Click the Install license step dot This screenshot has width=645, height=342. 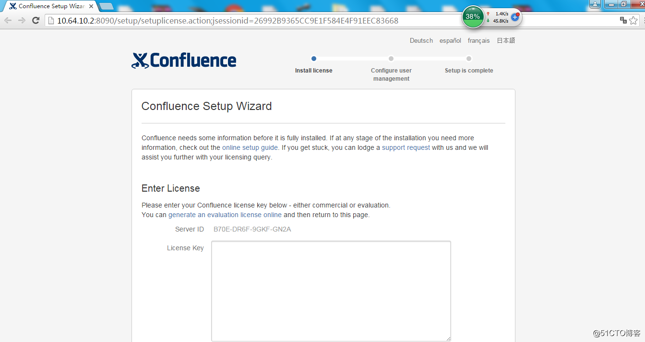(x=314, y=59)
